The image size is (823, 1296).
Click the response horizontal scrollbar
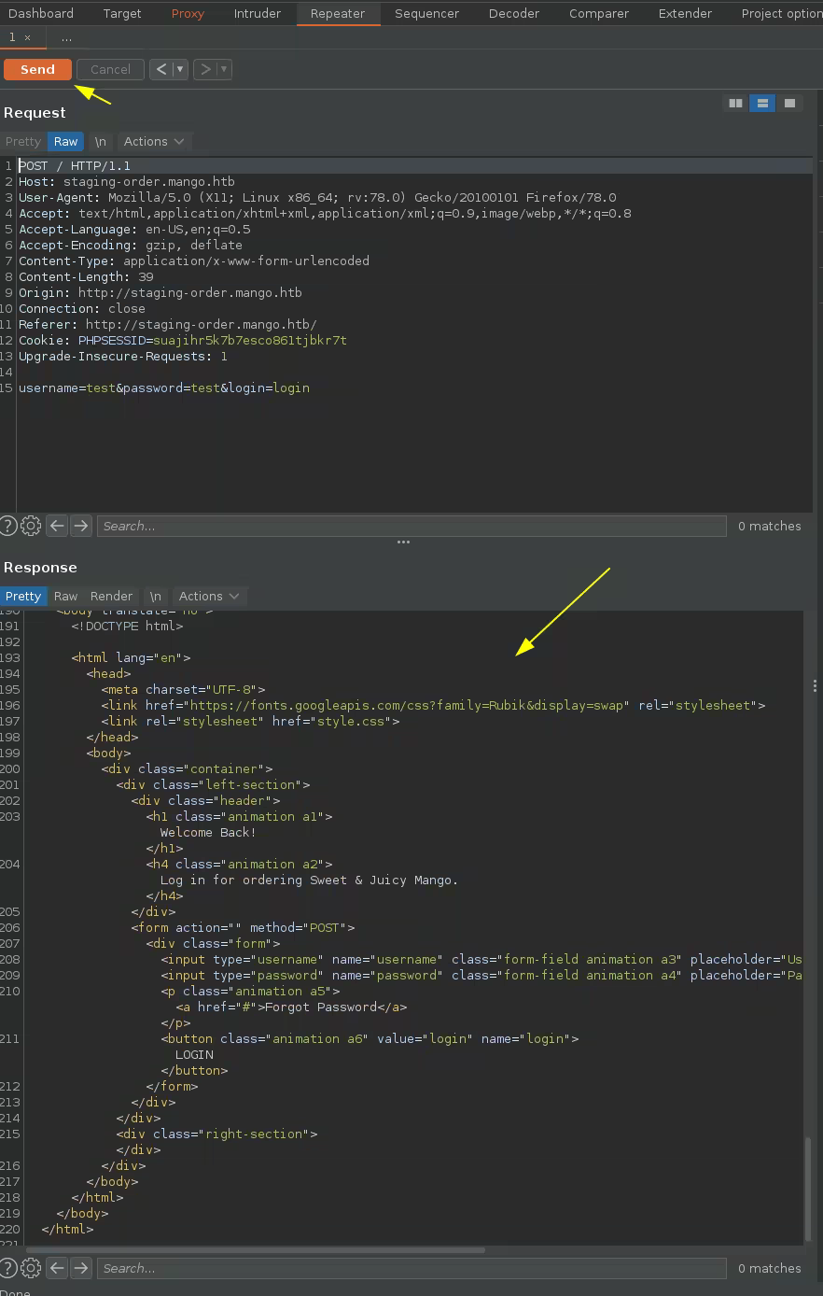coord(254,1249)
